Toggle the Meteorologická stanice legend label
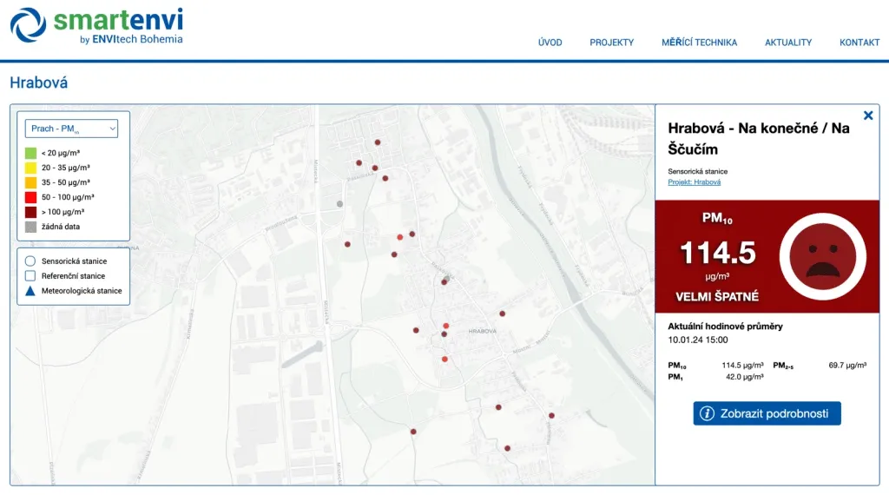The width and height of the screenshot is (889, 495). coord(82,291)
